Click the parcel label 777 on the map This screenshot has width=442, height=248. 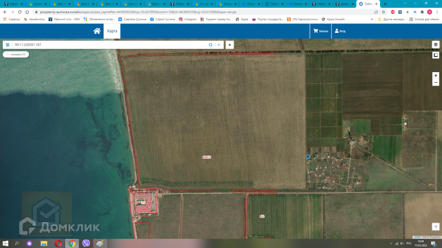(143, 203)
